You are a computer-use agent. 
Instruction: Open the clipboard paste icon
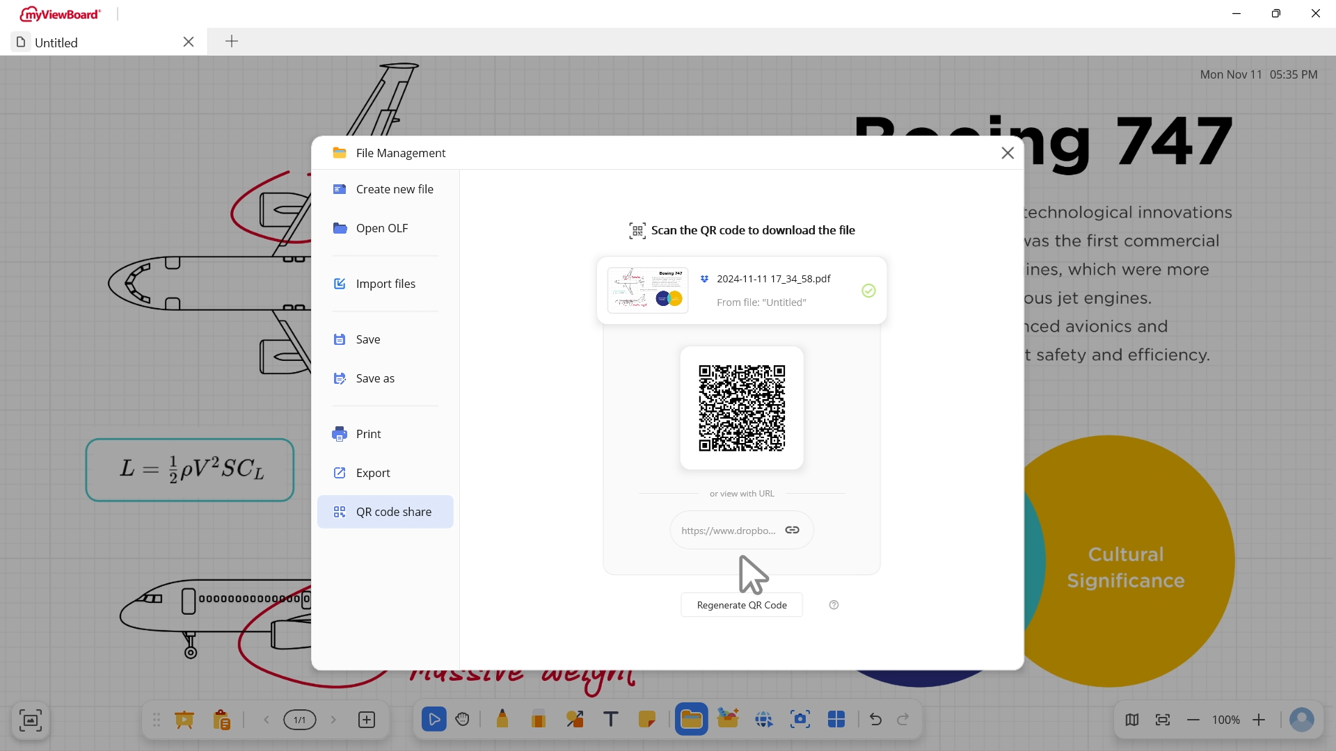(222, 720)
